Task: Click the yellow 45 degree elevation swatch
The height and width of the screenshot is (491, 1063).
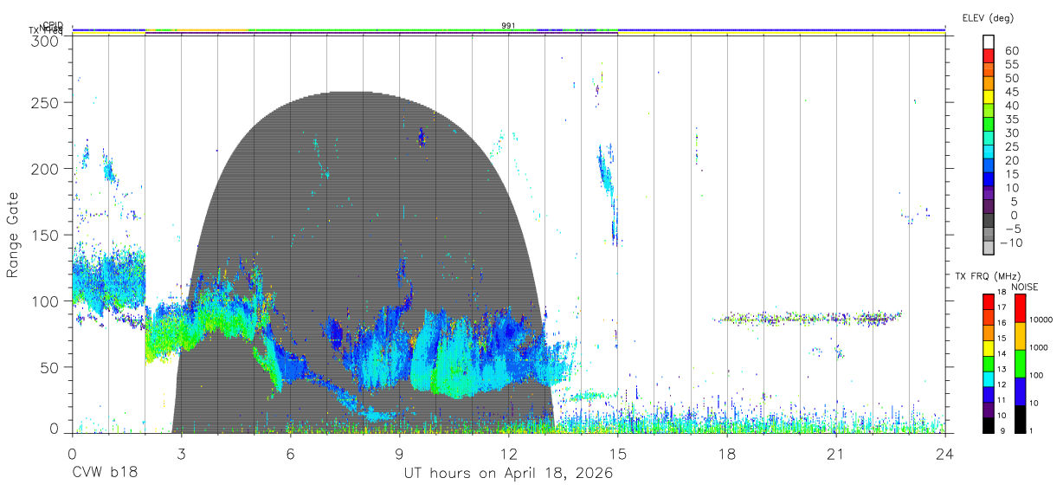Action: click(x=989, y=95)
